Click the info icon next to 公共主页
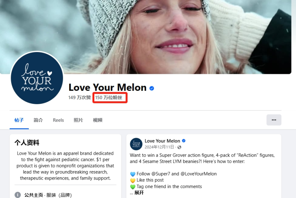The width and height of the screenshot is (296, 198). coord(17,195)
